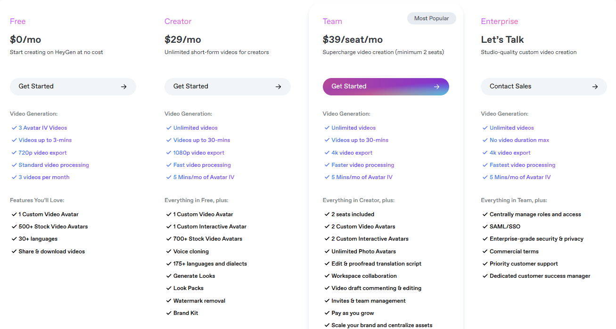Click Get Started under the Team plan
Screen dimensions: 616x329
[386, 86]
